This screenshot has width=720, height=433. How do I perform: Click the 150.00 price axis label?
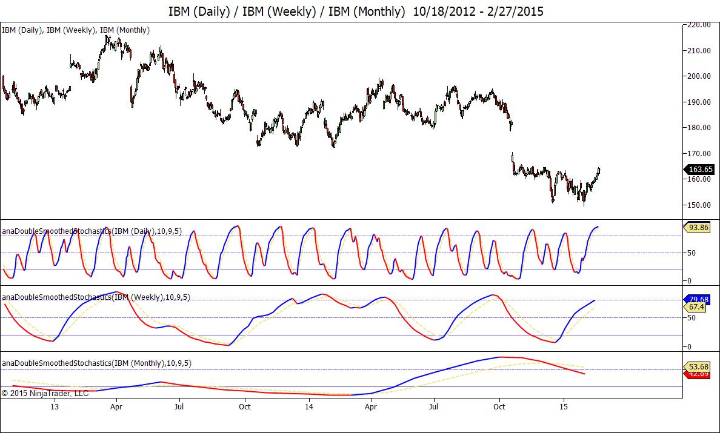click(x=699, y=205)
